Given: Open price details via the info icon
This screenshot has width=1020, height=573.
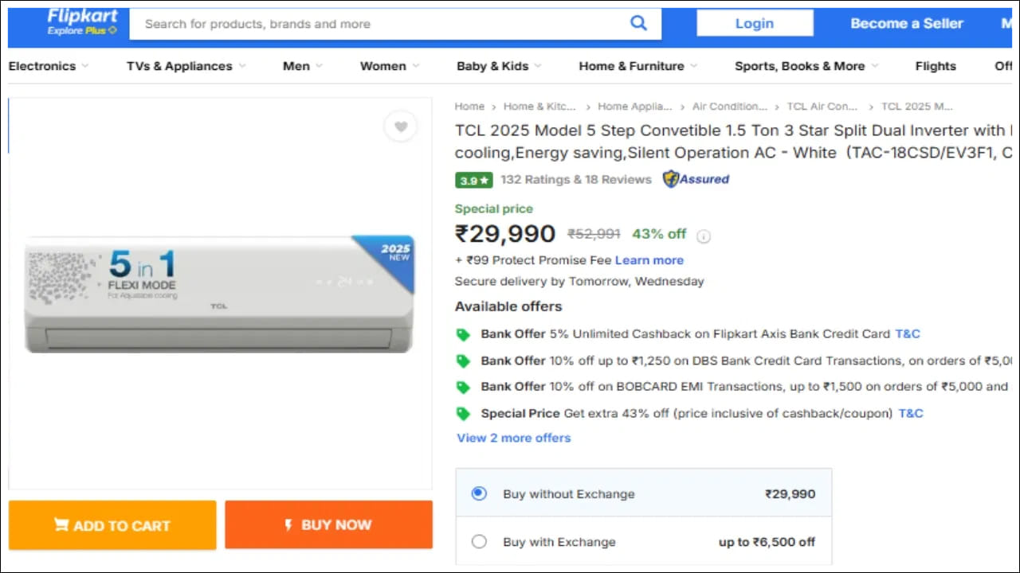Looking at the screenshot, I should click(703, 236).
